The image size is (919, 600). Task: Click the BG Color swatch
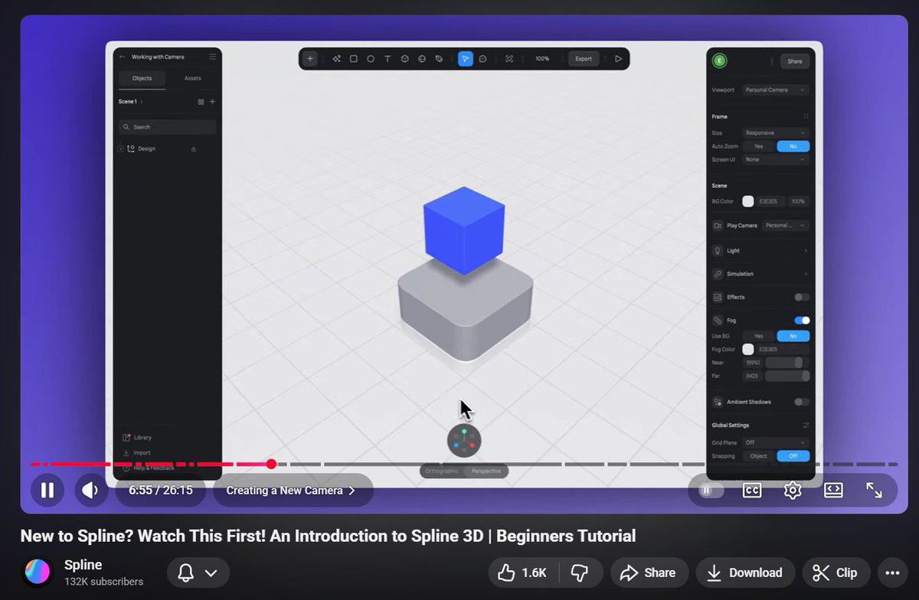coord(748,201)
